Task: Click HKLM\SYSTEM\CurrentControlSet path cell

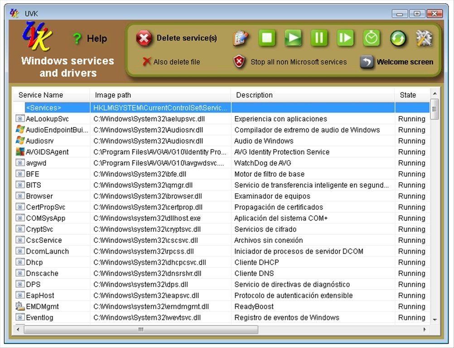Action: point(160,108)
